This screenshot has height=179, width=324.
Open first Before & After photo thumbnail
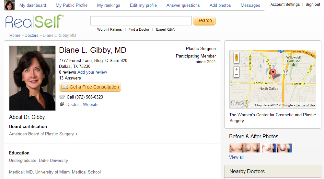click(237, 148)
